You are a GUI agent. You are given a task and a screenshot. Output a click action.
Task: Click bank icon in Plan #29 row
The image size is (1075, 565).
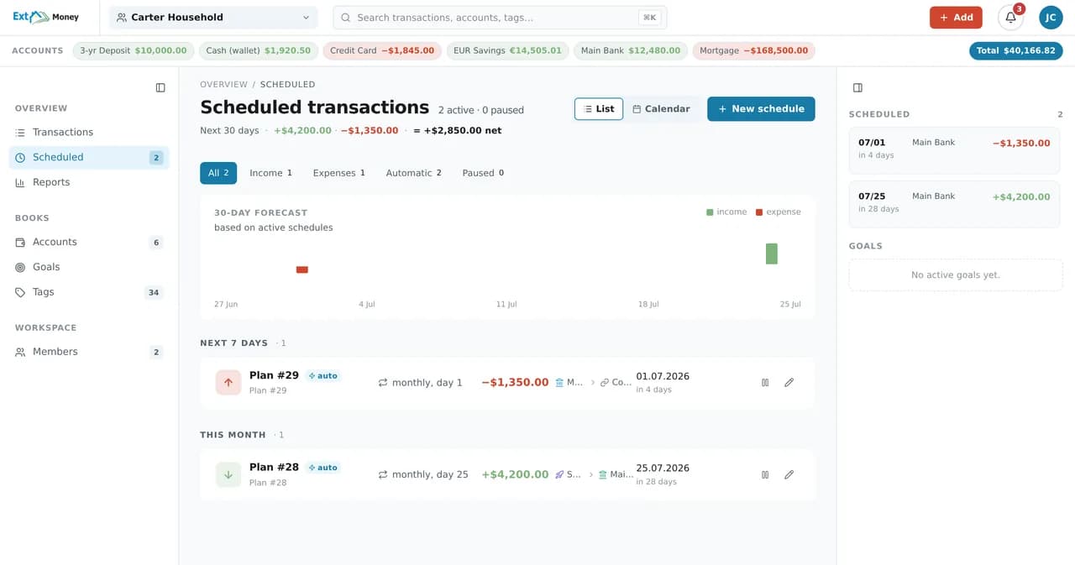pos(559,383)
